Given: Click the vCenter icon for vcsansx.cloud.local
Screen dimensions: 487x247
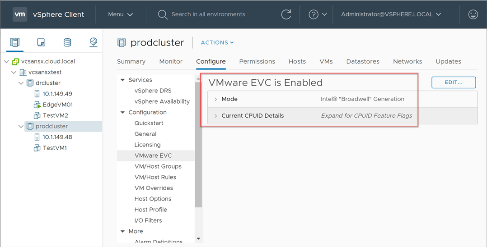Looking at the screenshot, I should pos(15,61).
